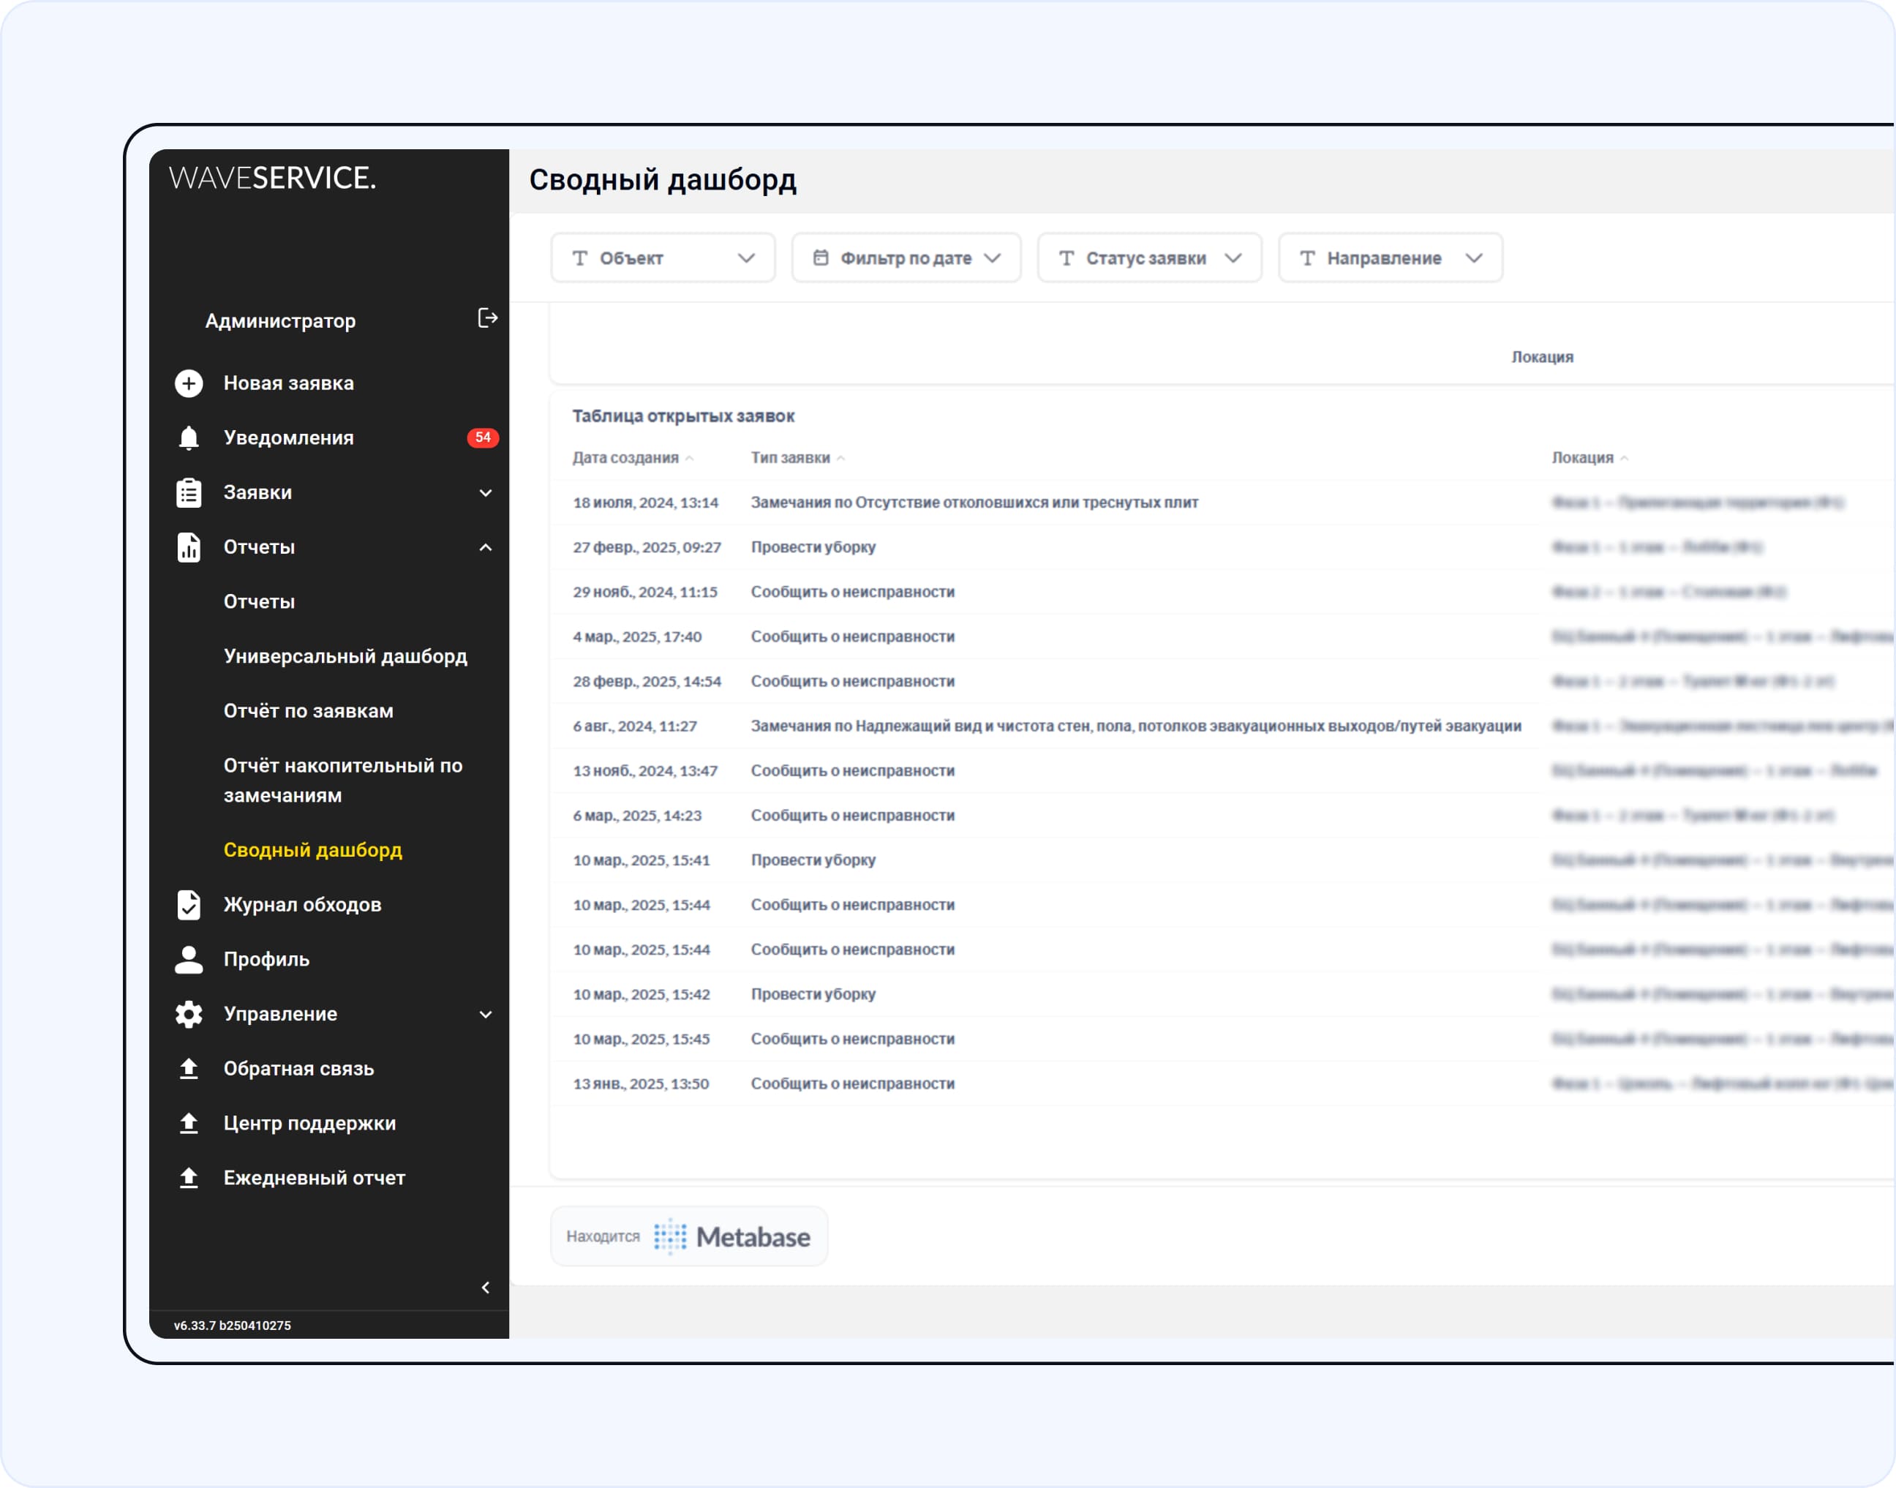Click the 54 notifications badge
The image size is (1896, 1488).
click(483, 437)
